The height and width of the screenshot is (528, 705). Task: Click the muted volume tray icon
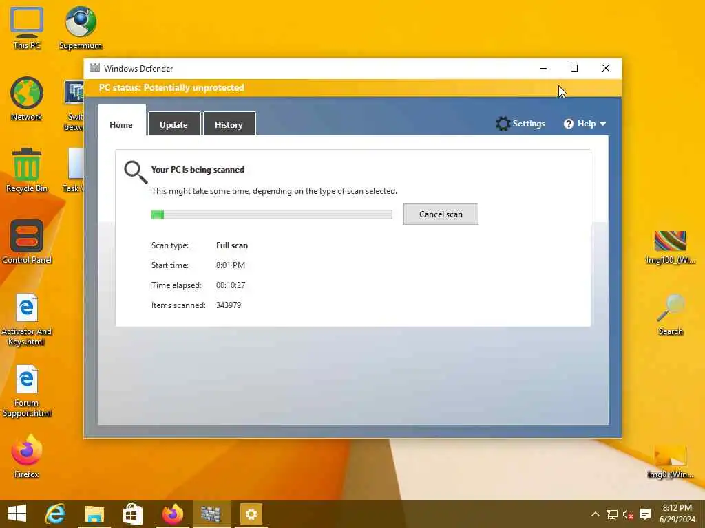tap(628, 514)
